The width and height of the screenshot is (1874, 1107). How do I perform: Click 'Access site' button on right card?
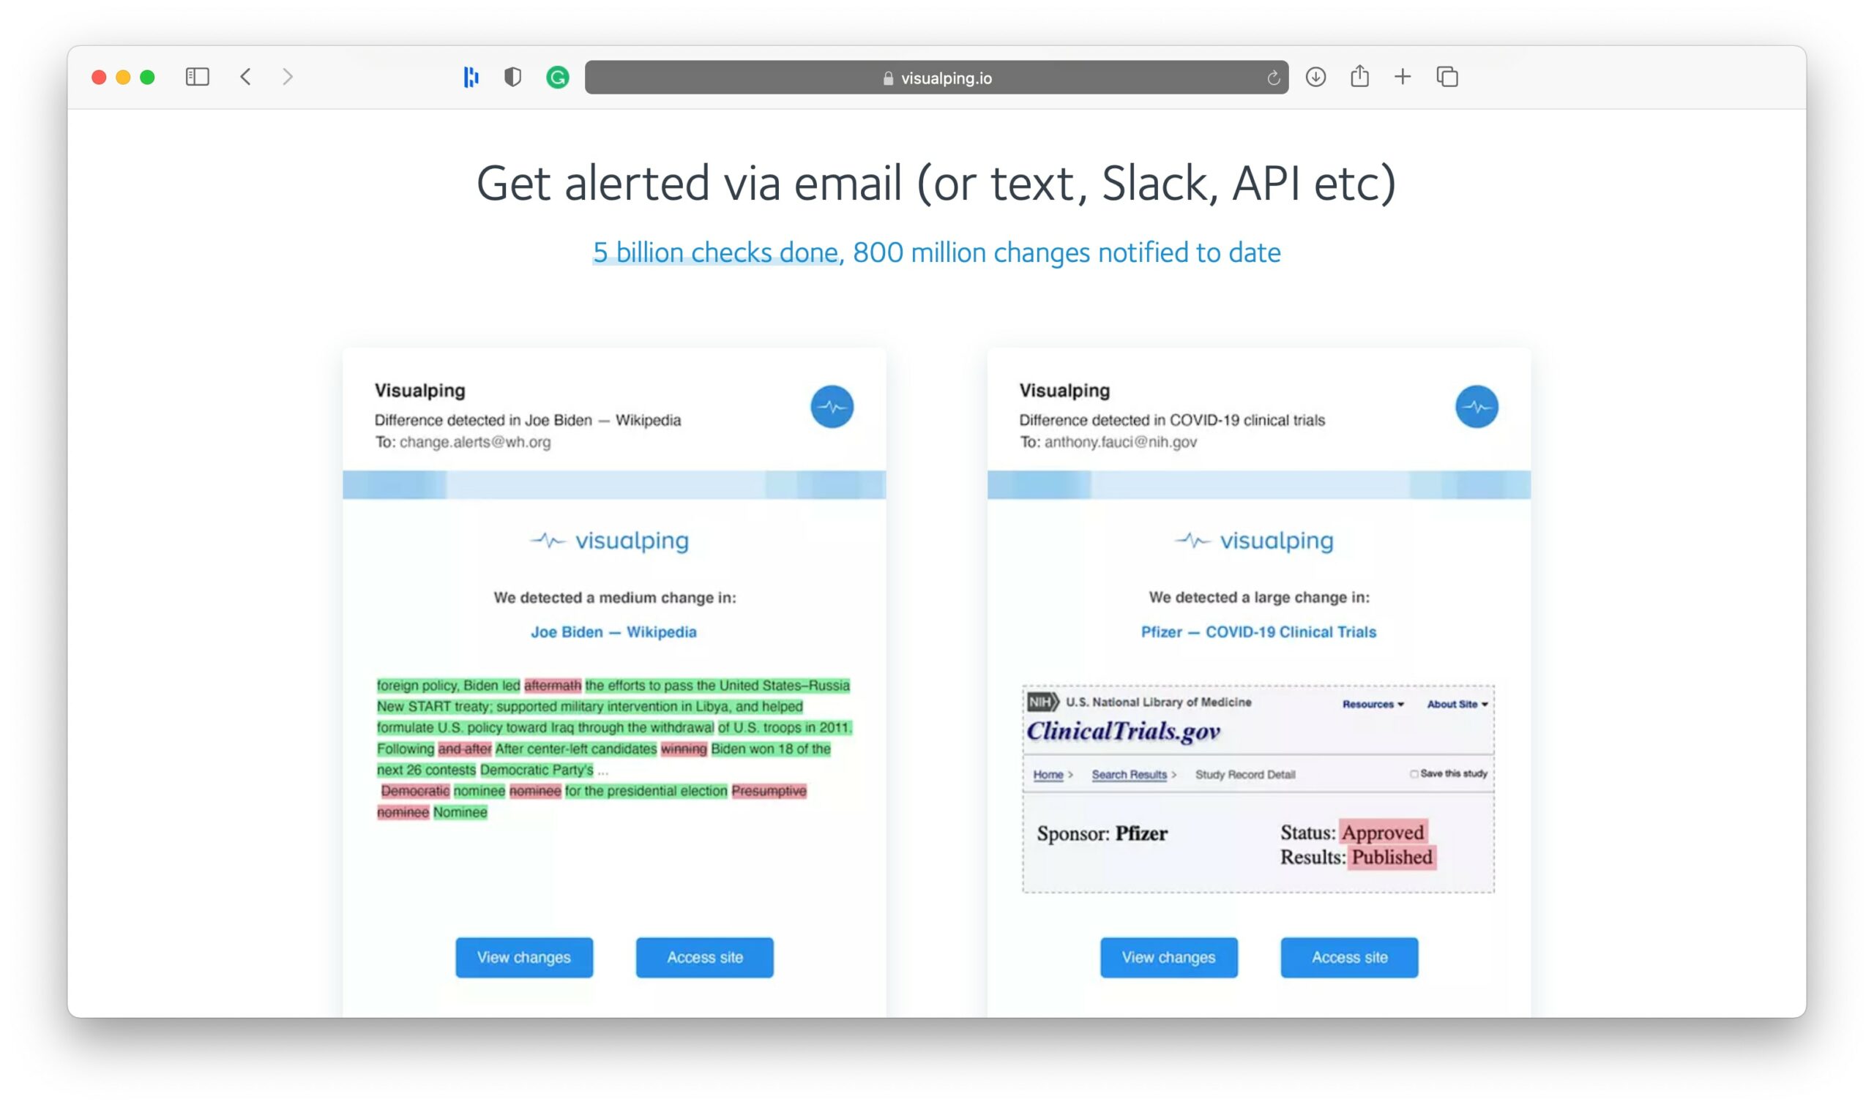pos(1348,956)
